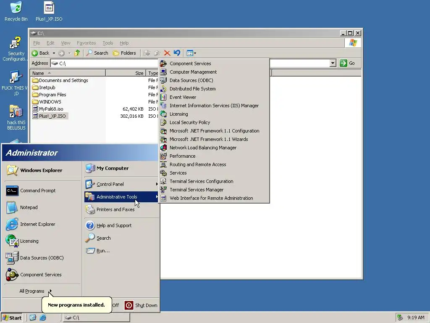This screenshot has width=430, height=323.
Task: Sort by the Size column header
Action: click(126, 73)
